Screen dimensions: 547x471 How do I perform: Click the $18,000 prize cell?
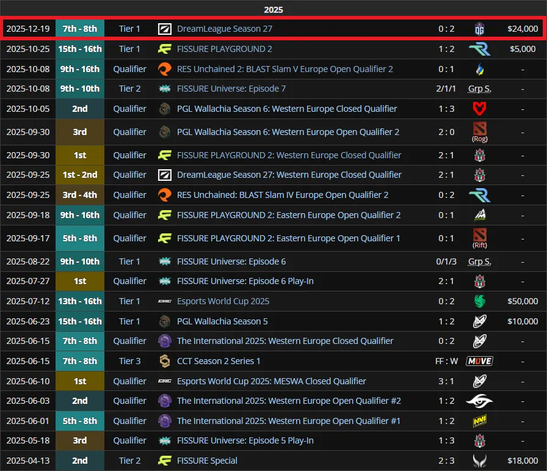pyautogui.click(x=523, y=461)
